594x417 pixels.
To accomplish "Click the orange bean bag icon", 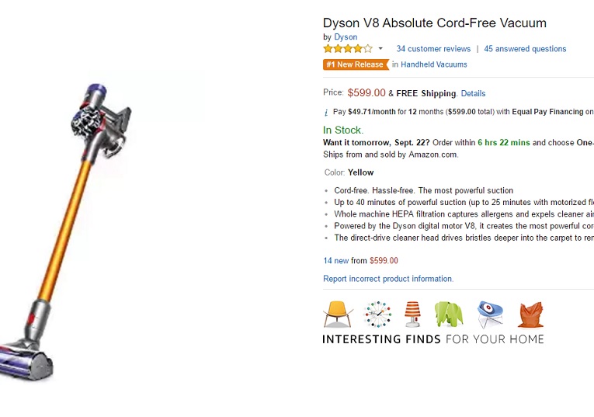I will click(x=530, y=314).
